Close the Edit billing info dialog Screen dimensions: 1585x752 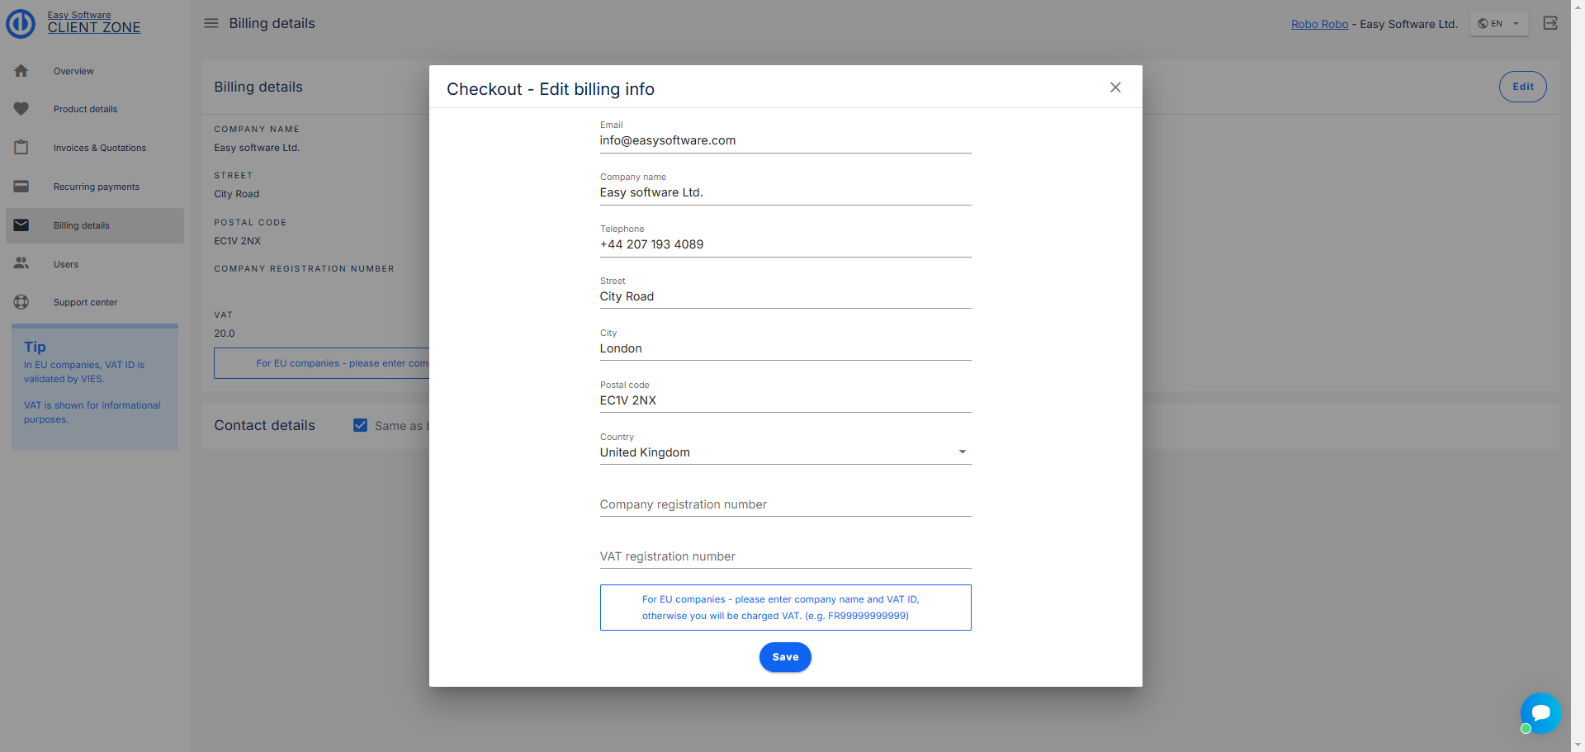coord(1115,87)
